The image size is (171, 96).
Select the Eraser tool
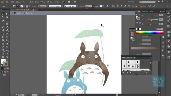coord(7,30)
